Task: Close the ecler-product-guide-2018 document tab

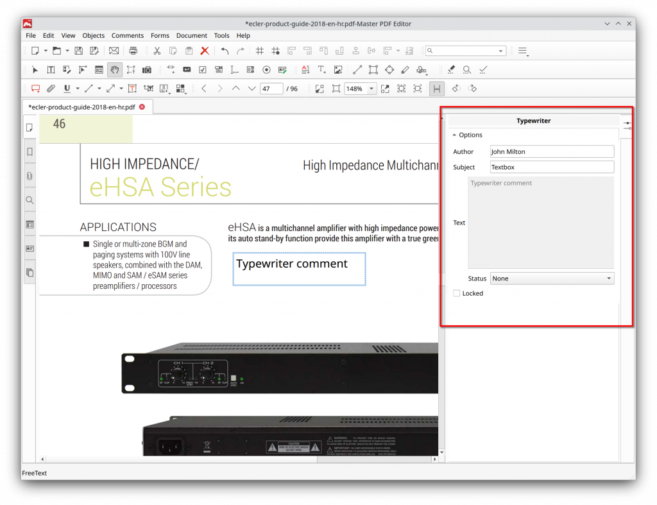Action: click(x=142, y=107)
